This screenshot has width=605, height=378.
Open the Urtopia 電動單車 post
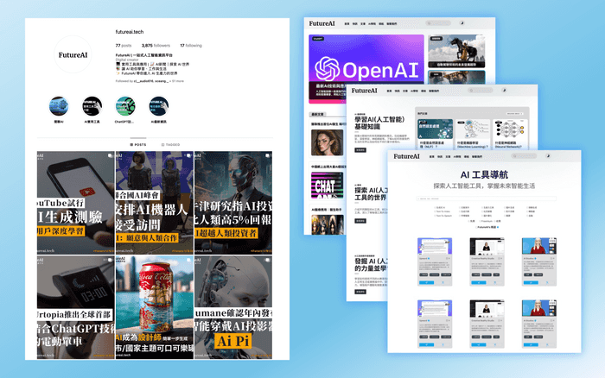pos(76,307)
